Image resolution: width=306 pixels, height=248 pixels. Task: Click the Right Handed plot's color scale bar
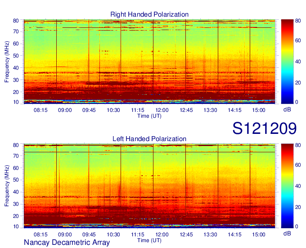(x=287, y=62)
